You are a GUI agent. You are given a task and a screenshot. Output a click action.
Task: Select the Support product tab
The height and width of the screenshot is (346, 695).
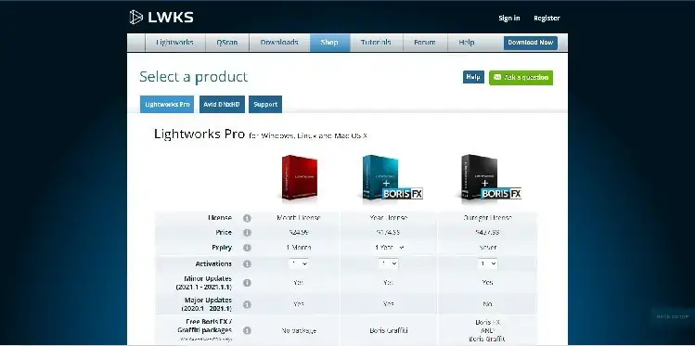pos(265,105)
